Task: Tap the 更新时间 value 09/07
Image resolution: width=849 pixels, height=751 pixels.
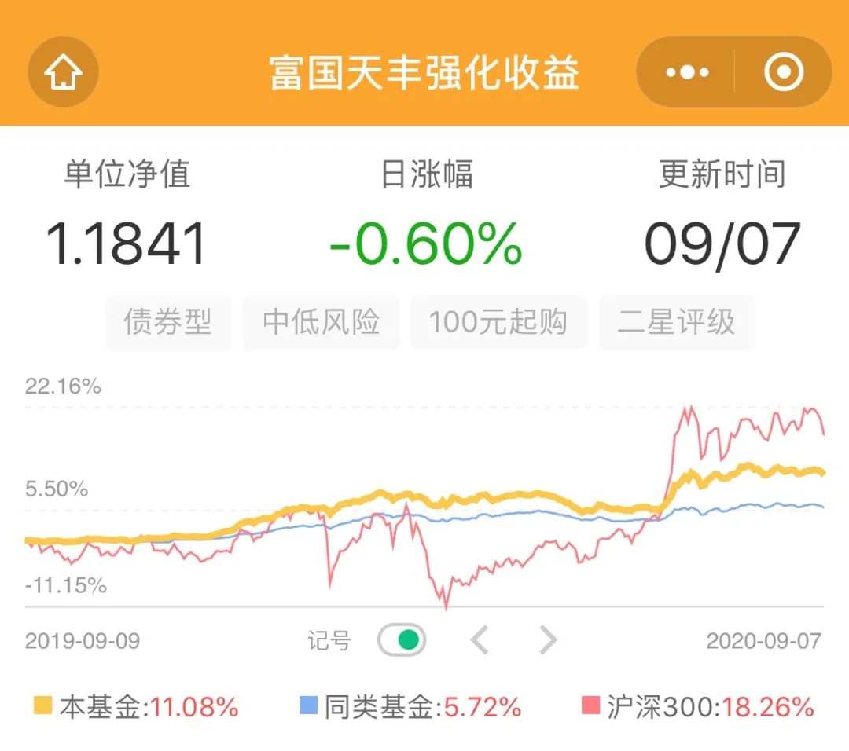Action: 722,243
